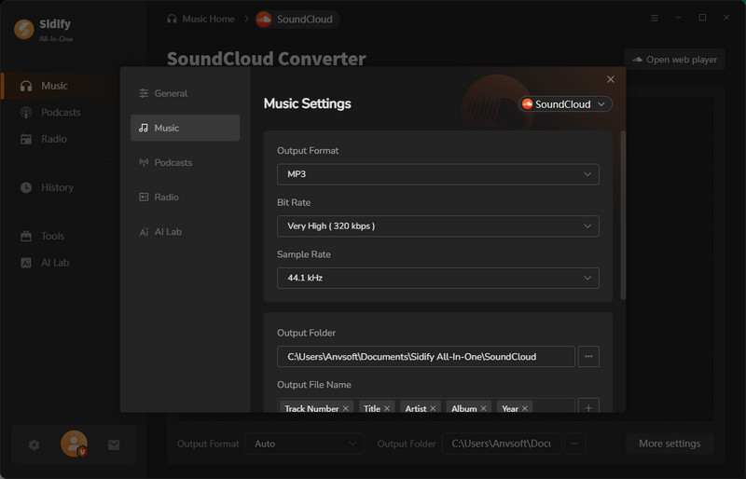Click the More settings button
The width and height of the screenshot is (746, 479).
pyautogui.click(x=669, y=444)
